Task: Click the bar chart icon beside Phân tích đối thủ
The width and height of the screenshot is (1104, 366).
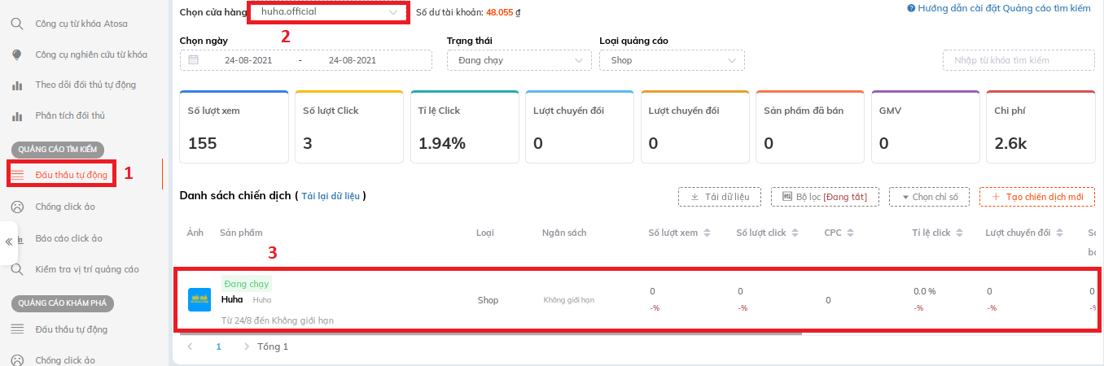Action: (x=16, y=115)
